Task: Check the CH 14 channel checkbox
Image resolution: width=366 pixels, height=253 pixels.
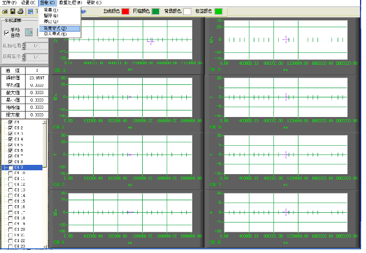Action: pos(10,196)
